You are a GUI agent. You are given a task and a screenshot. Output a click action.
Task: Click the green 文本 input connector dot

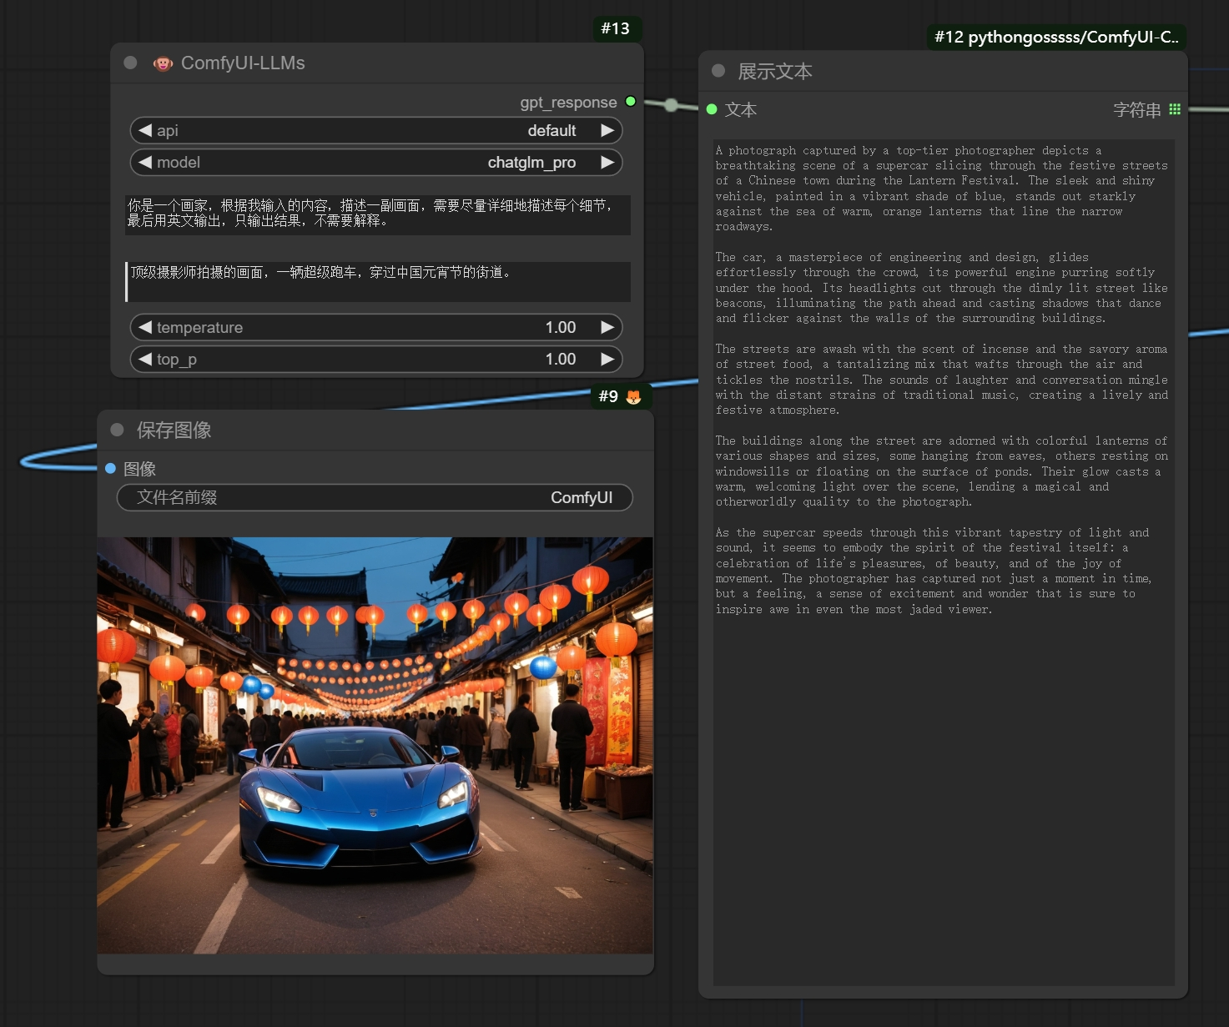click(712, 109)
